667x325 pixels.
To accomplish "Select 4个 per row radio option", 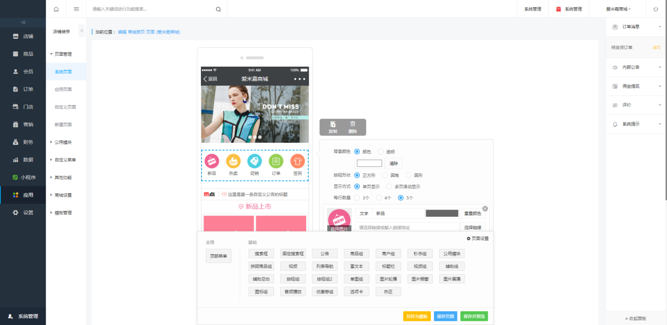I will tap(379, 198).
